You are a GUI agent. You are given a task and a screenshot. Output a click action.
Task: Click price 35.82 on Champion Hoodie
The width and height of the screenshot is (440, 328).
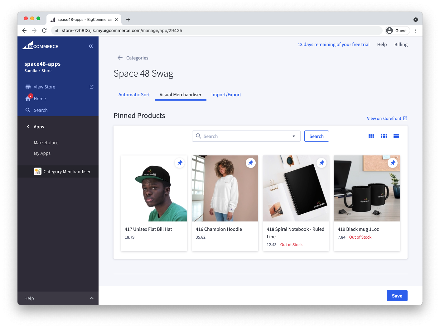[x=201, y=237]
